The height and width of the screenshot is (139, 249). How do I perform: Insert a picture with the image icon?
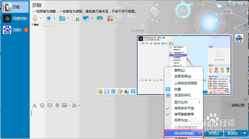point(64,105)
